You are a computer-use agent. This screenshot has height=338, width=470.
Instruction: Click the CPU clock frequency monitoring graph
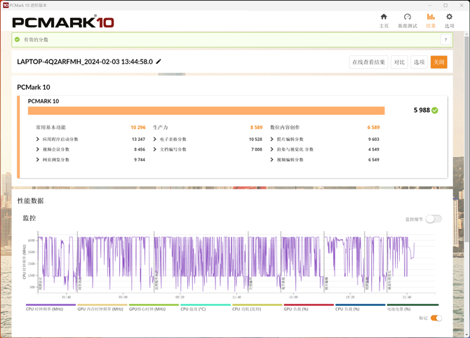coord(236,262)
